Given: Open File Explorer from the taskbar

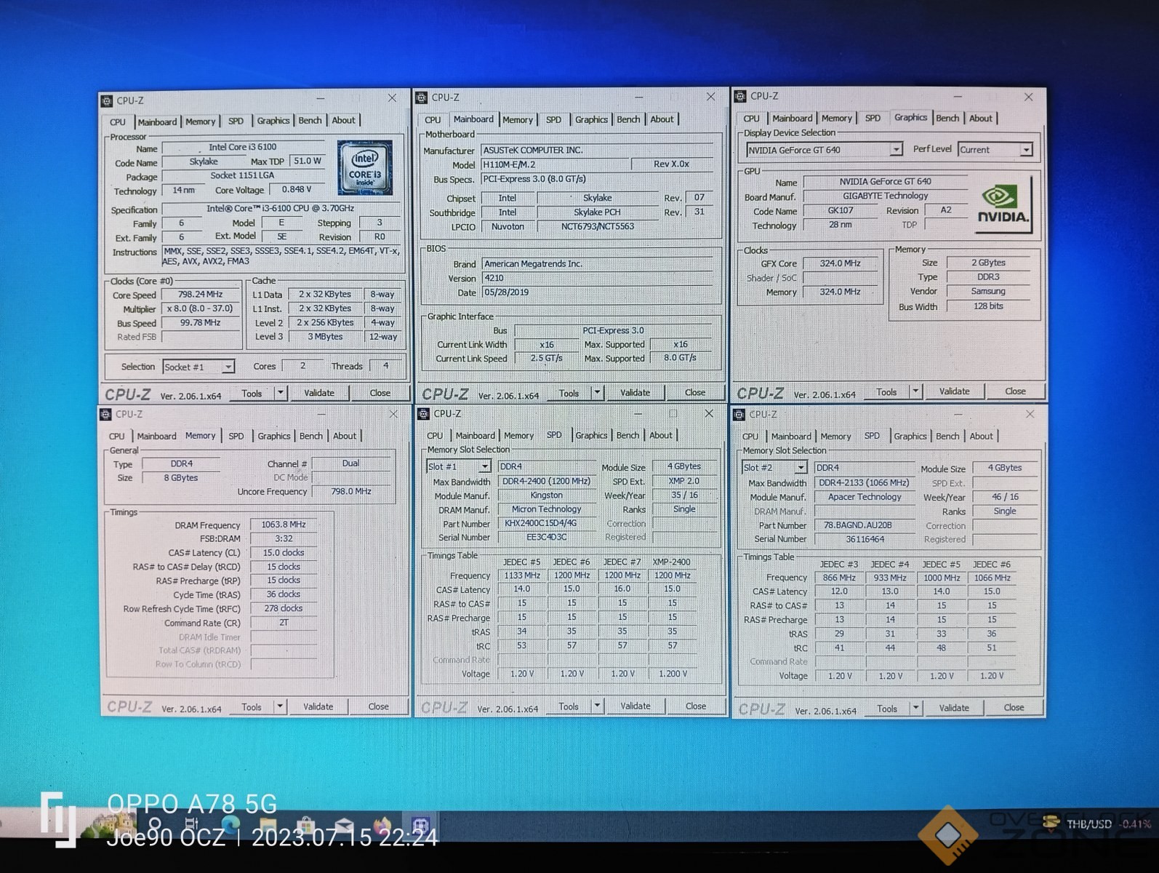Looking at the screenshot, I should (268, 825).
